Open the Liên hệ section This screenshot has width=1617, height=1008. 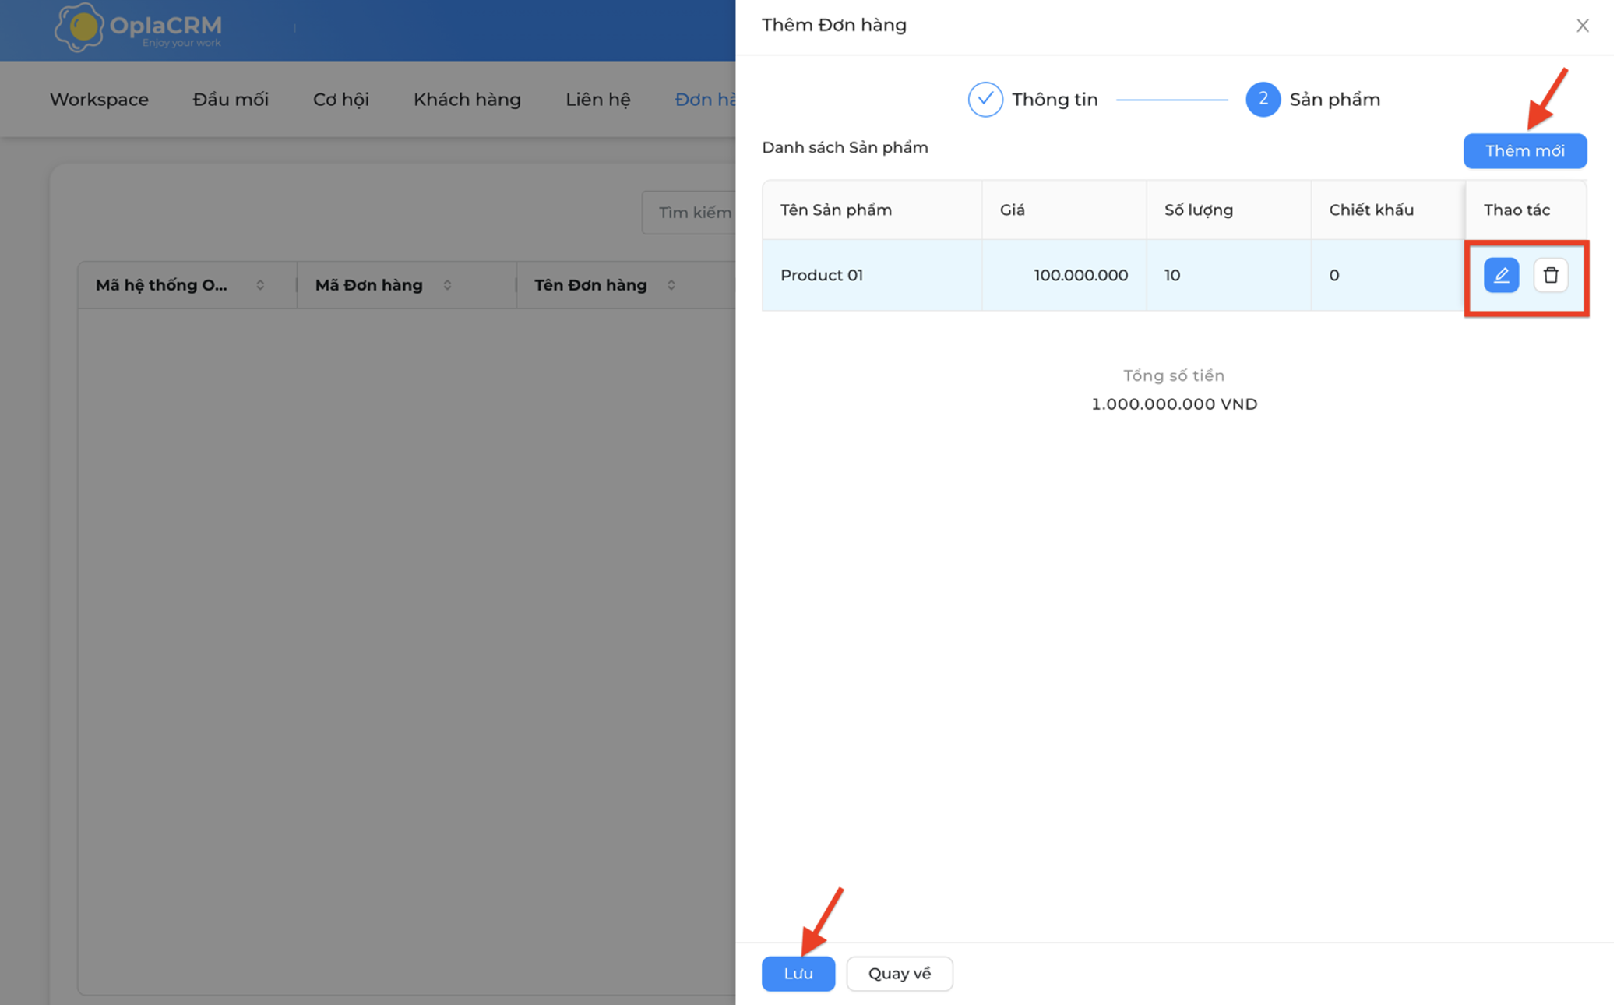click(599, 100)
